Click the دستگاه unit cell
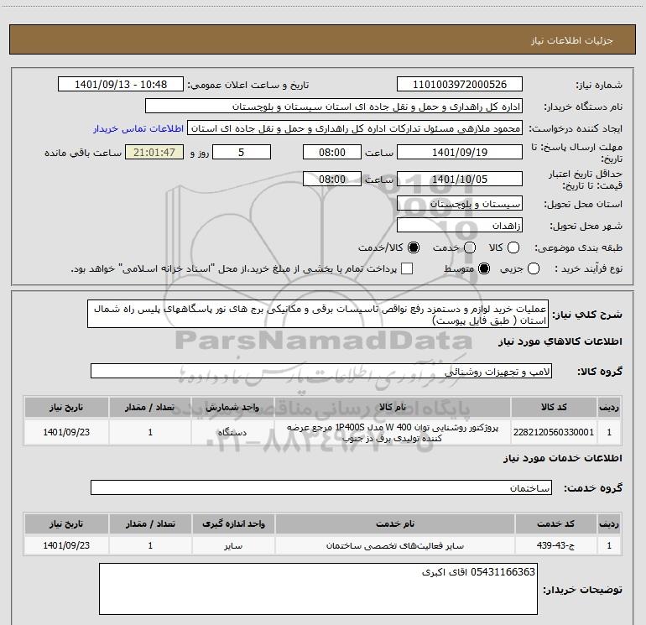This screenshot has width=646, height=625. (x=232, y=432)
